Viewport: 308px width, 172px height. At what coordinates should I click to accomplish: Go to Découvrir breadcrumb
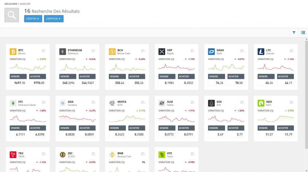click(x=11, y=4)
